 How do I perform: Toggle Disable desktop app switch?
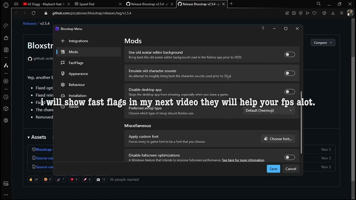click(290, 92)
